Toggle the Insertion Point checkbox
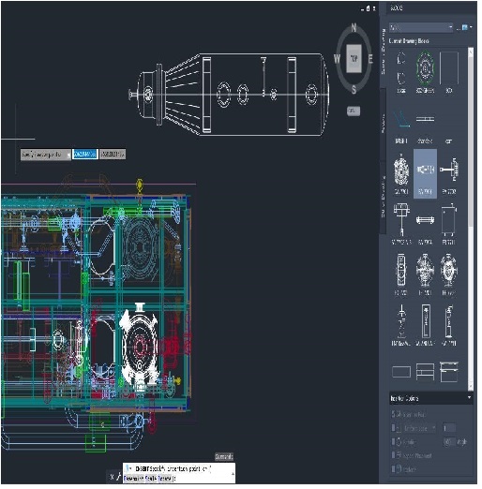The width and height of the screenshot is (482, 489). click(x=394, y=414)
